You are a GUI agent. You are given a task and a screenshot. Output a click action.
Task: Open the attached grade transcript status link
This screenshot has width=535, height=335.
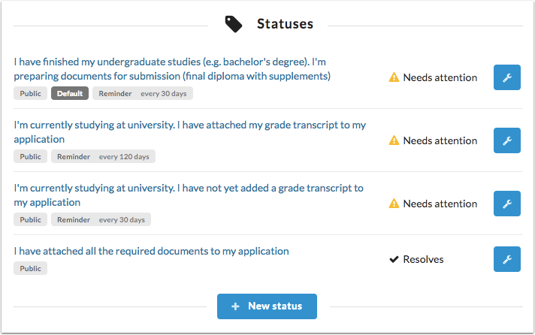point(189,132)
